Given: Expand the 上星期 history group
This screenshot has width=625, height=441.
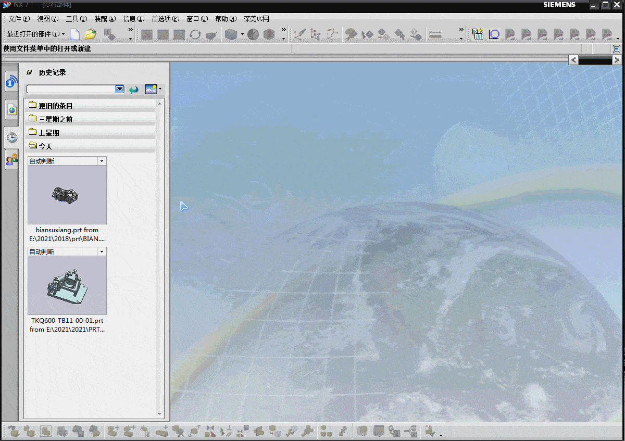Looking at the screenshot, I should pos(49,132).
